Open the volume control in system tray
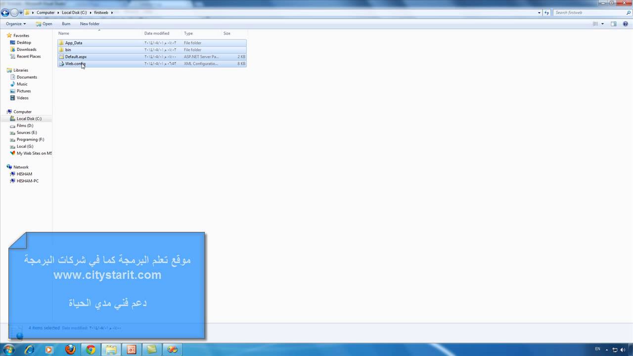This screenshot has width=633, height=356. click(622, 350)
